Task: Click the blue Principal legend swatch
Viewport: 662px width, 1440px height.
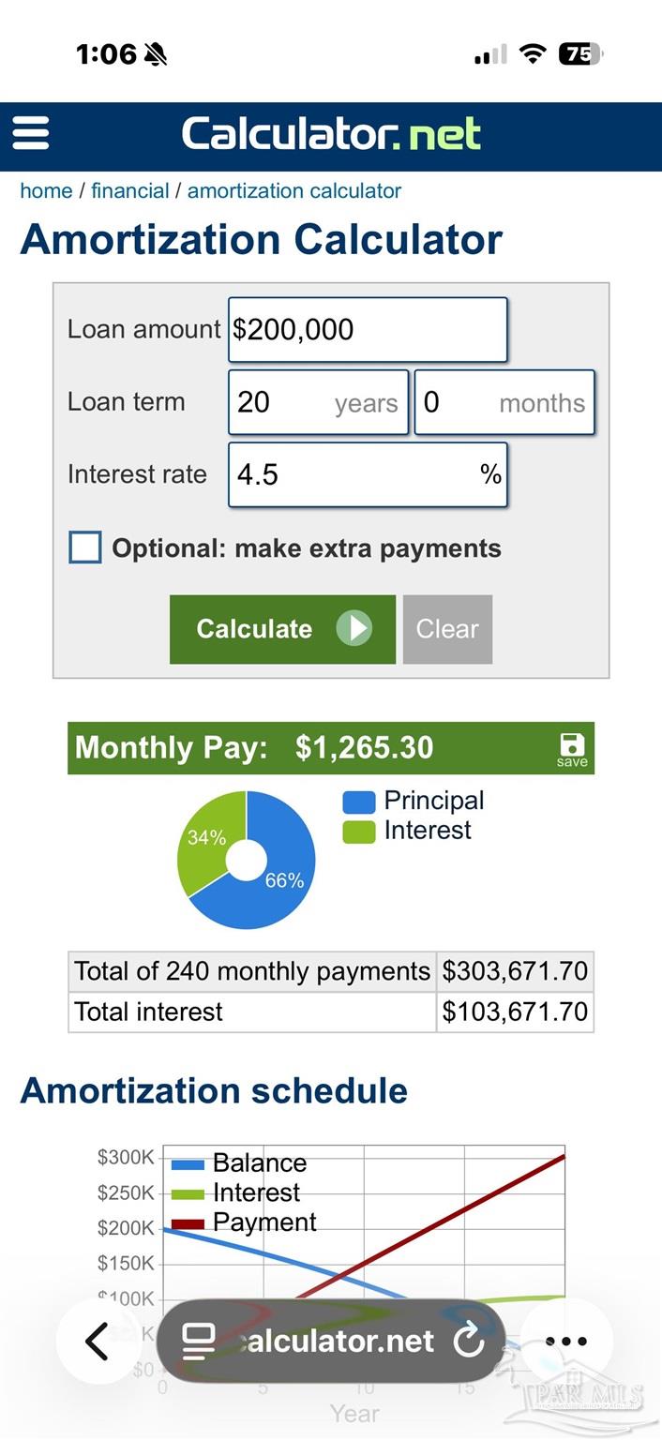Action: [359, 802]
